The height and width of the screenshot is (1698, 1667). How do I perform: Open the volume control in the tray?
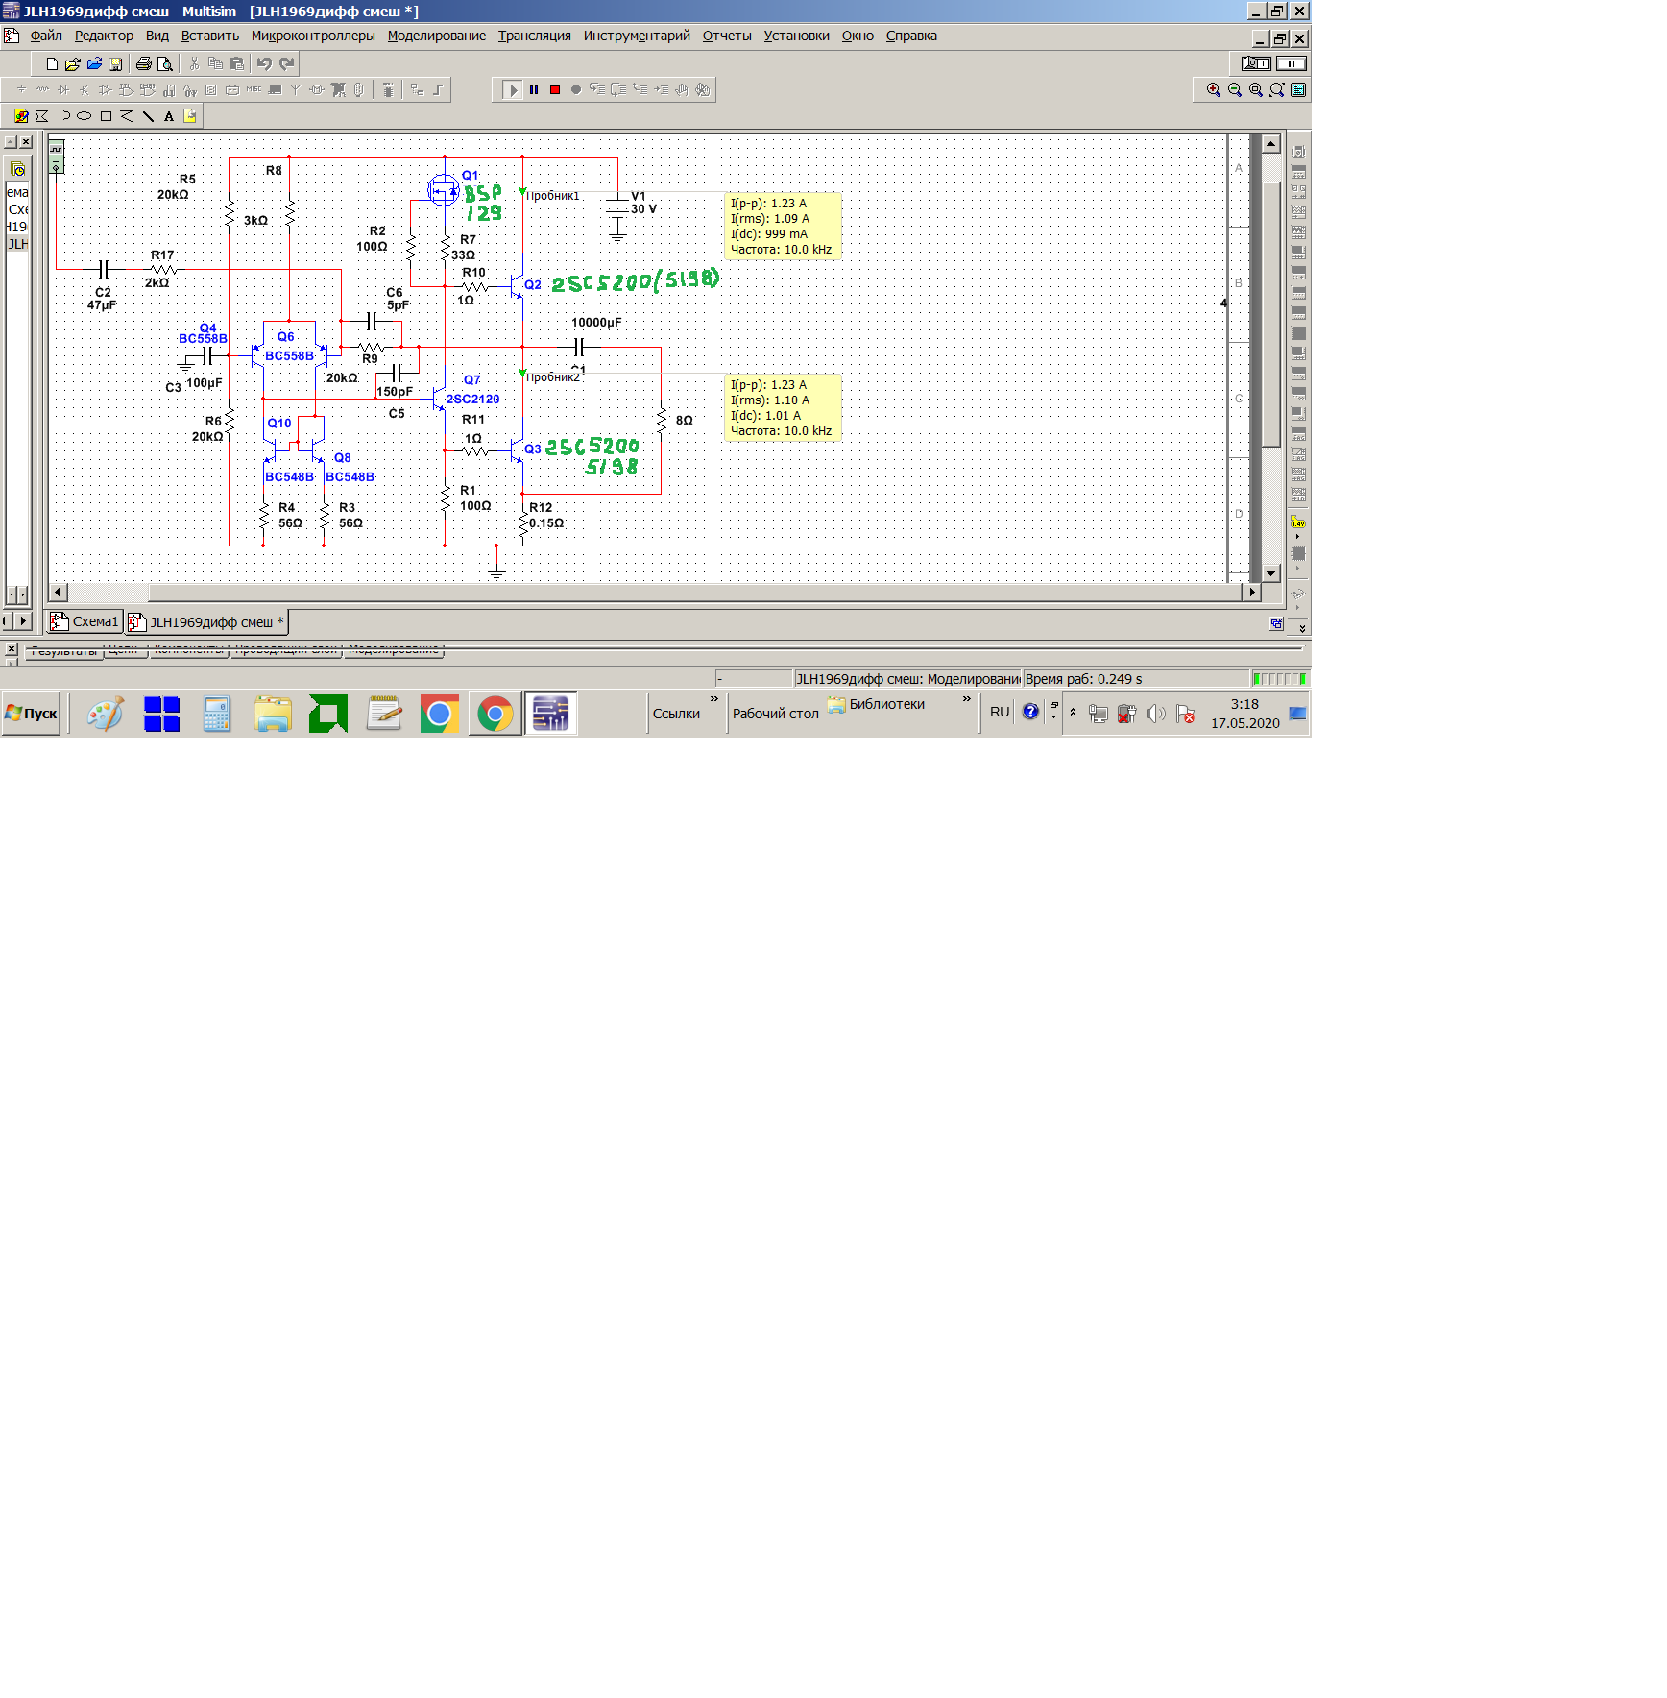(1155, 714)
